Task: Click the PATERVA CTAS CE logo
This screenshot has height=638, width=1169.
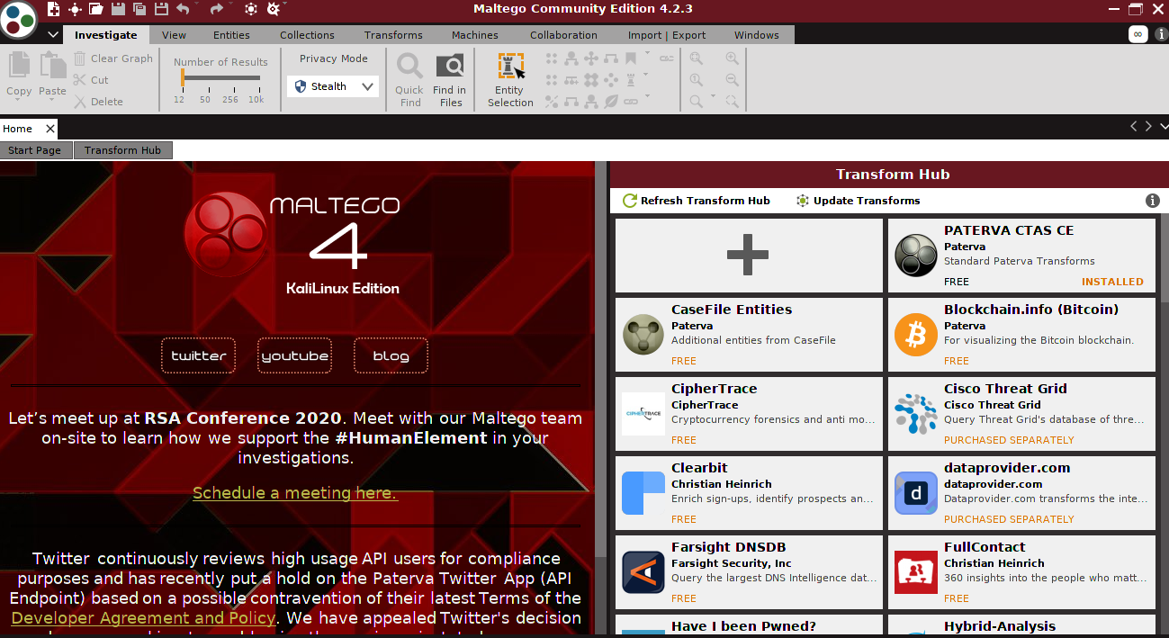Action: pos(915,256)
